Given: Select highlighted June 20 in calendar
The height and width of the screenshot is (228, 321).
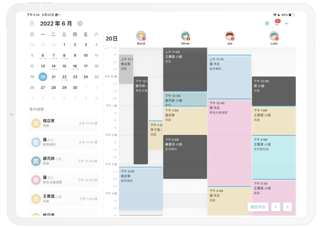Looking at the screenshot, I should point(43,77).
